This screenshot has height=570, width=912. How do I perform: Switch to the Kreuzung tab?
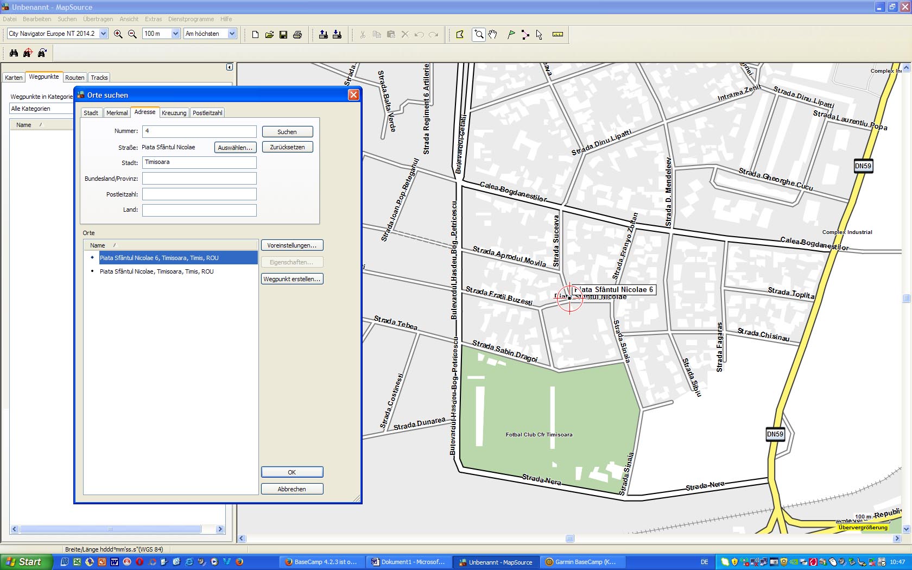[x=174, y=113]
